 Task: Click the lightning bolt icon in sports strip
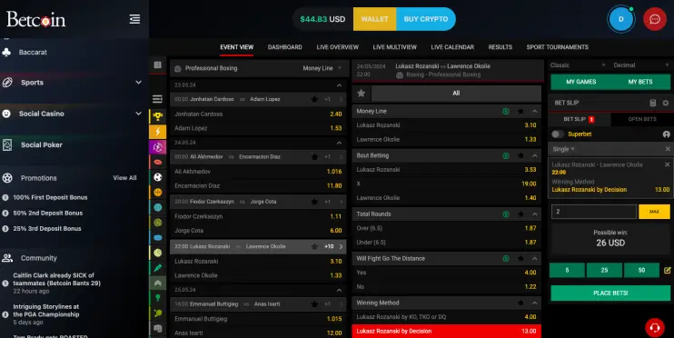coord(158,132)
